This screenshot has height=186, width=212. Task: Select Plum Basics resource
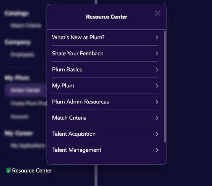[105, 70]
